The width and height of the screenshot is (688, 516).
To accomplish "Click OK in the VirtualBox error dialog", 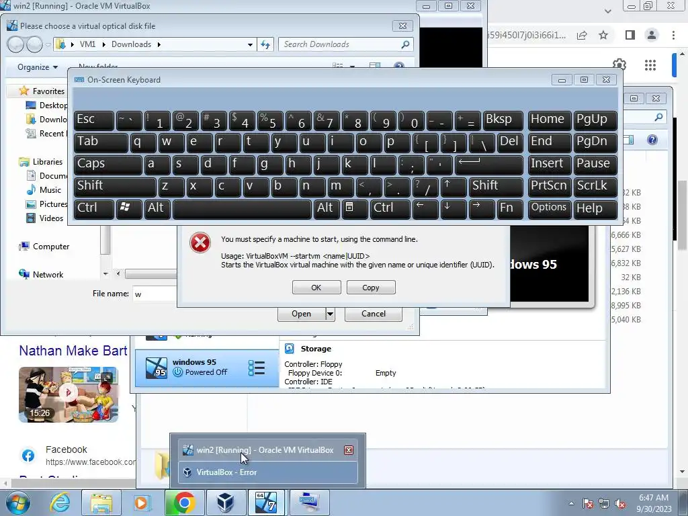I will pyautogui.click(x=316, y=288).
